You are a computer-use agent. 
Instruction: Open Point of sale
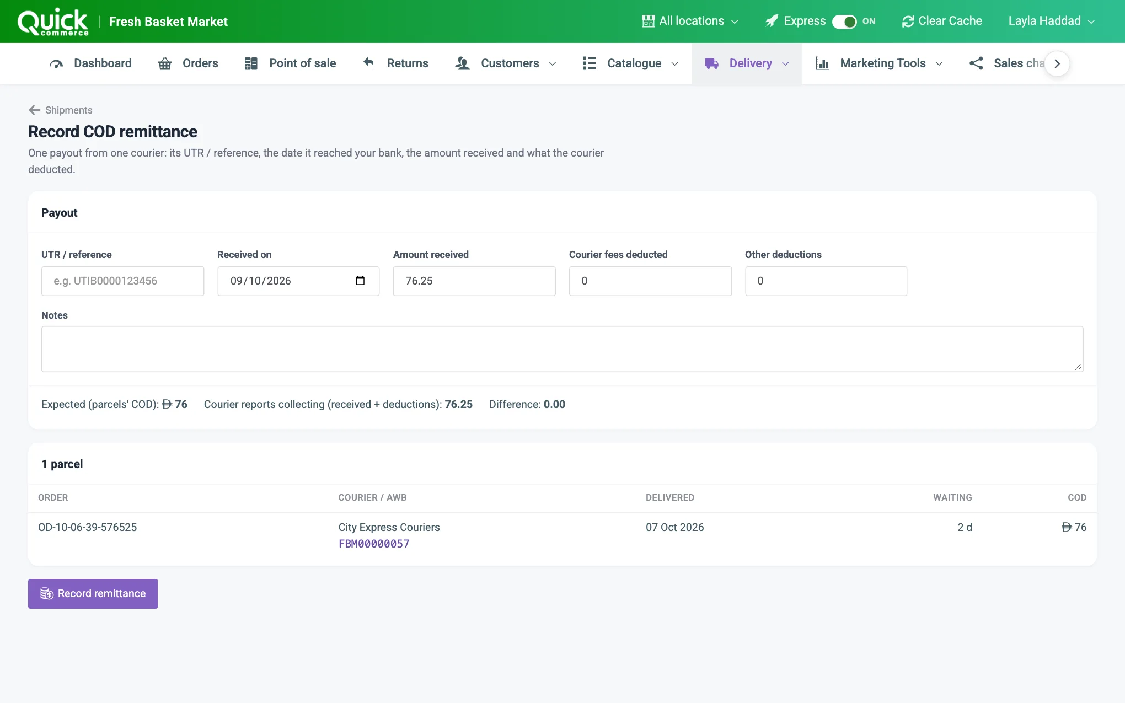(290, 63)
